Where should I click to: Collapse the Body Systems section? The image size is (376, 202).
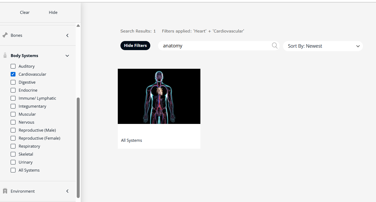click(67, 56)
